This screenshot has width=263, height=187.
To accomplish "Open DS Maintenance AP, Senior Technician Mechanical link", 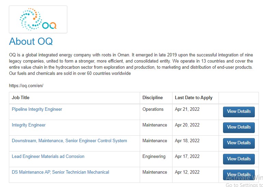I will 60,172.
